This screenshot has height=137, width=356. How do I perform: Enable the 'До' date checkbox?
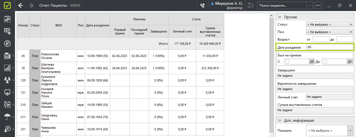point(325,62)
